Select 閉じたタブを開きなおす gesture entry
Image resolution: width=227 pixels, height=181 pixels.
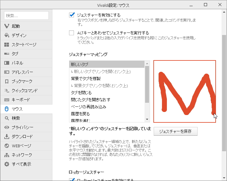tap(107, 100)
